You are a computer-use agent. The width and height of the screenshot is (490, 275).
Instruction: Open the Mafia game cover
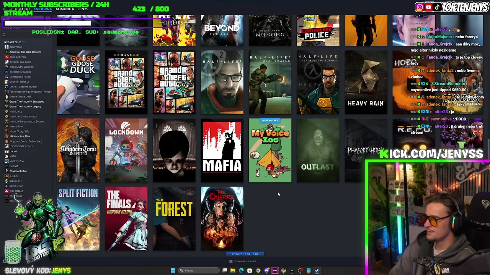[222, 150]
